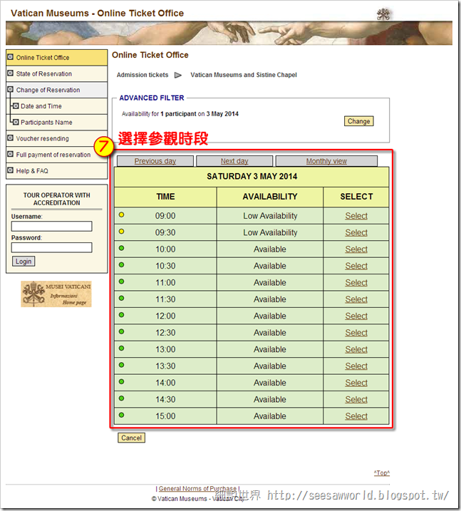Click the green status dot for 10:30
This screenshot has width=461, height=511.
pos(122,264)
